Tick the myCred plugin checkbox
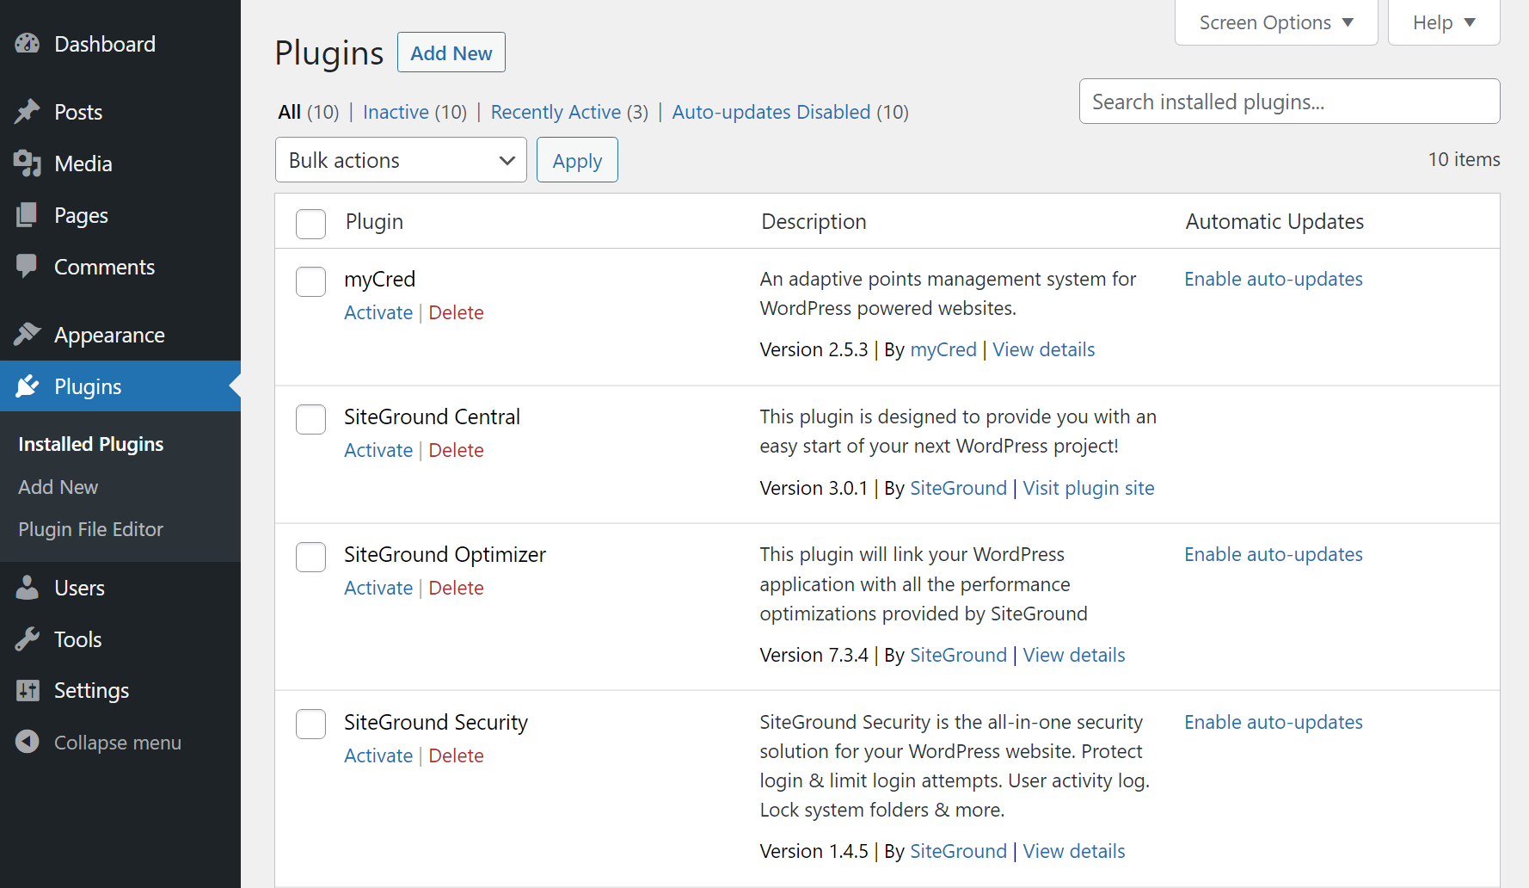 click(310, 281)
